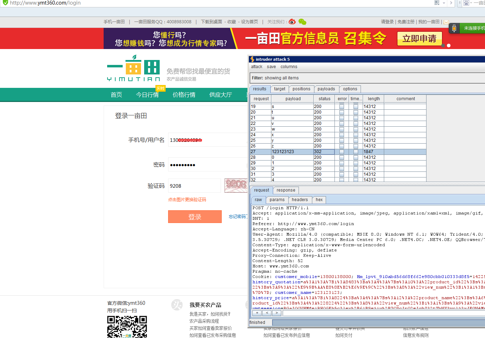Select the results tab
This screenshot has width=485, height=338.
coord(260,89)
